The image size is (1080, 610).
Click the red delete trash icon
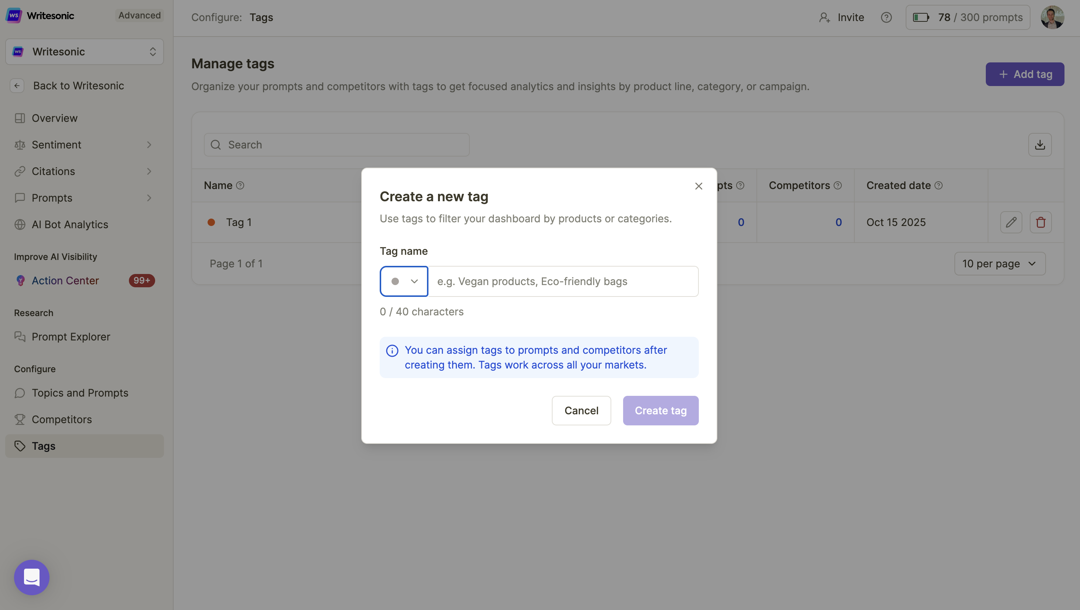1040,222
